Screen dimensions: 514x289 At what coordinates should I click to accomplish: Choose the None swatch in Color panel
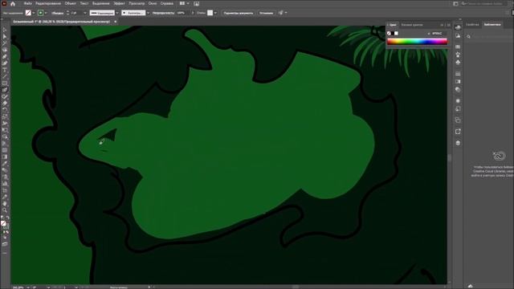pos(389,34)
